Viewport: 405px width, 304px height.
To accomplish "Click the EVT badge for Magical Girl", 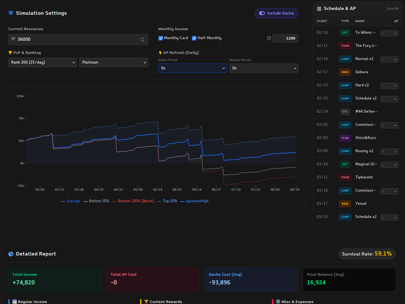I will pos(345,164).
